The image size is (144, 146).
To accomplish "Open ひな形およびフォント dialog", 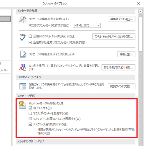I will [x=118, y=67].
